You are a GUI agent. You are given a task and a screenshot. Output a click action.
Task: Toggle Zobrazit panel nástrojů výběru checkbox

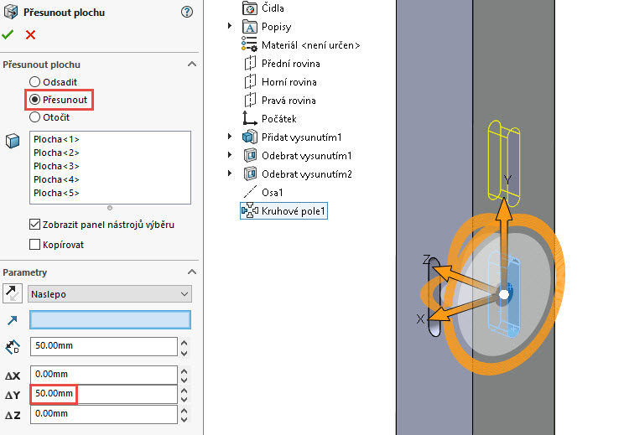click(34, 225)
